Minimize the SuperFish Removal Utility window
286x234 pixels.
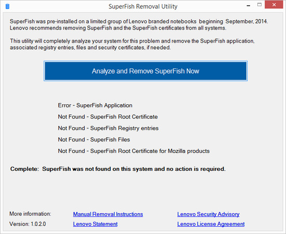click(248, 6)
